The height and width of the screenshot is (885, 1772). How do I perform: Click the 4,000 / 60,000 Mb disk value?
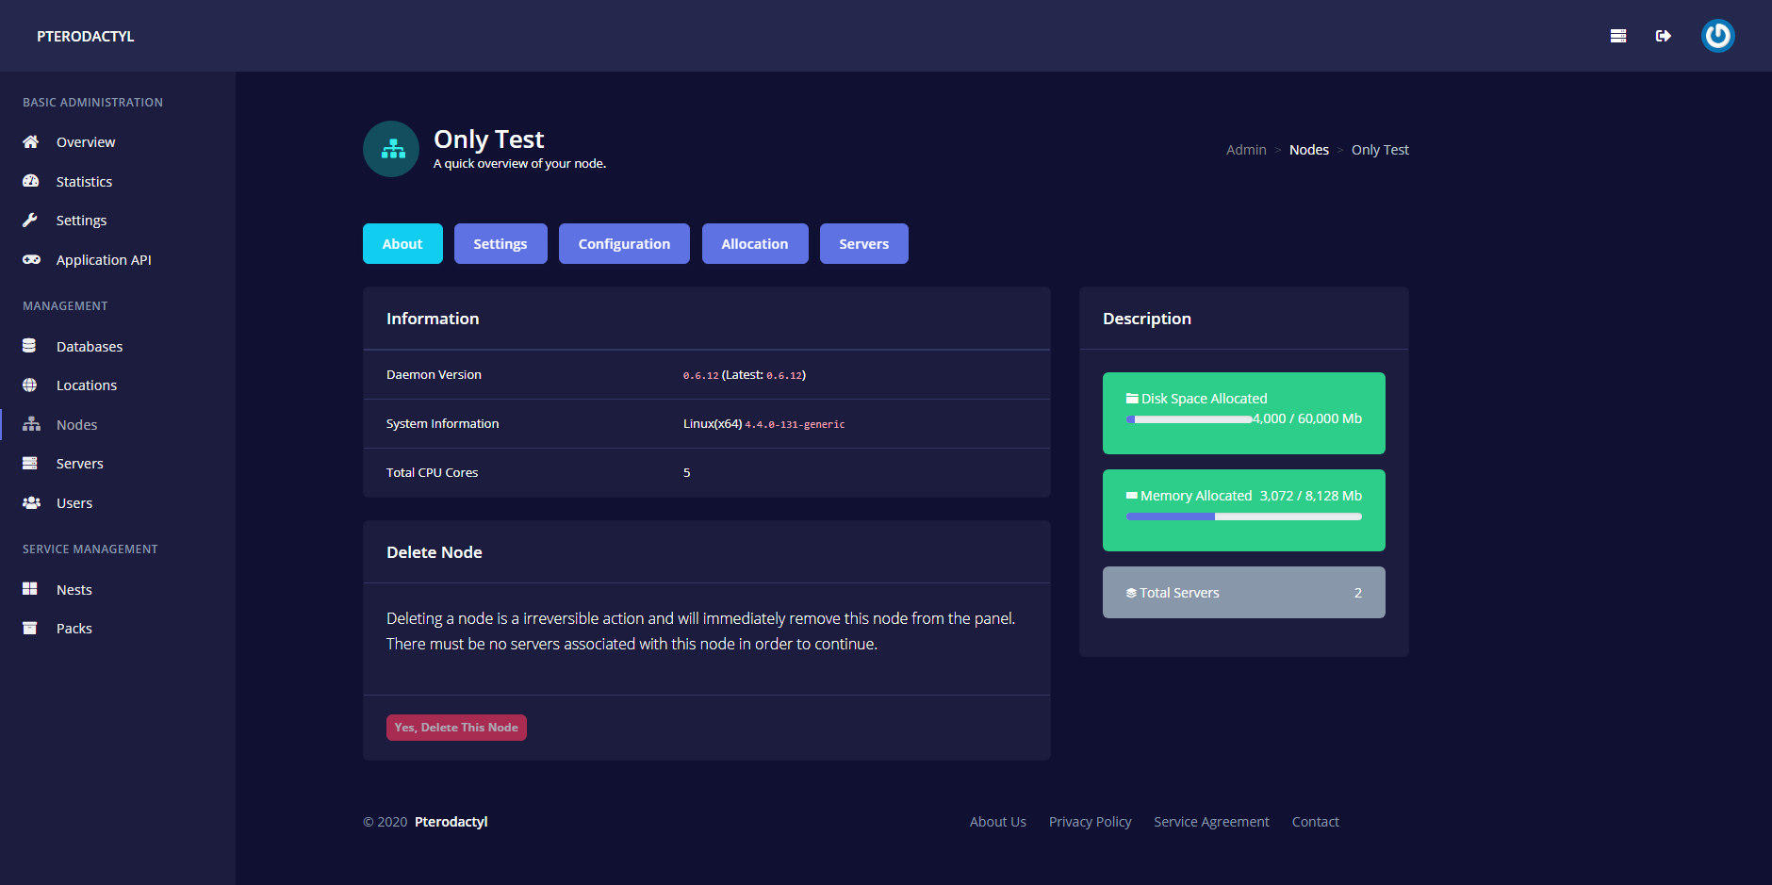pyautogui.click(x=1307, y=418)
